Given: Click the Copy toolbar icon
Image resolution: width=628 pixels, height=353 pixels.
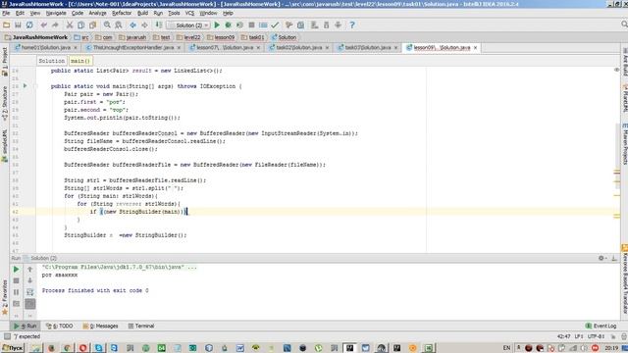Looking at the screenshot, I should coord(80,25).
